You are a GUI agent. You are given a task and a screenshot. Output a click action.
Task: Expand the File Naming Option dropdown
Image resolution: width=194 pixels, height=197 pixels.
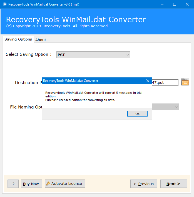[x=165, y=107]
